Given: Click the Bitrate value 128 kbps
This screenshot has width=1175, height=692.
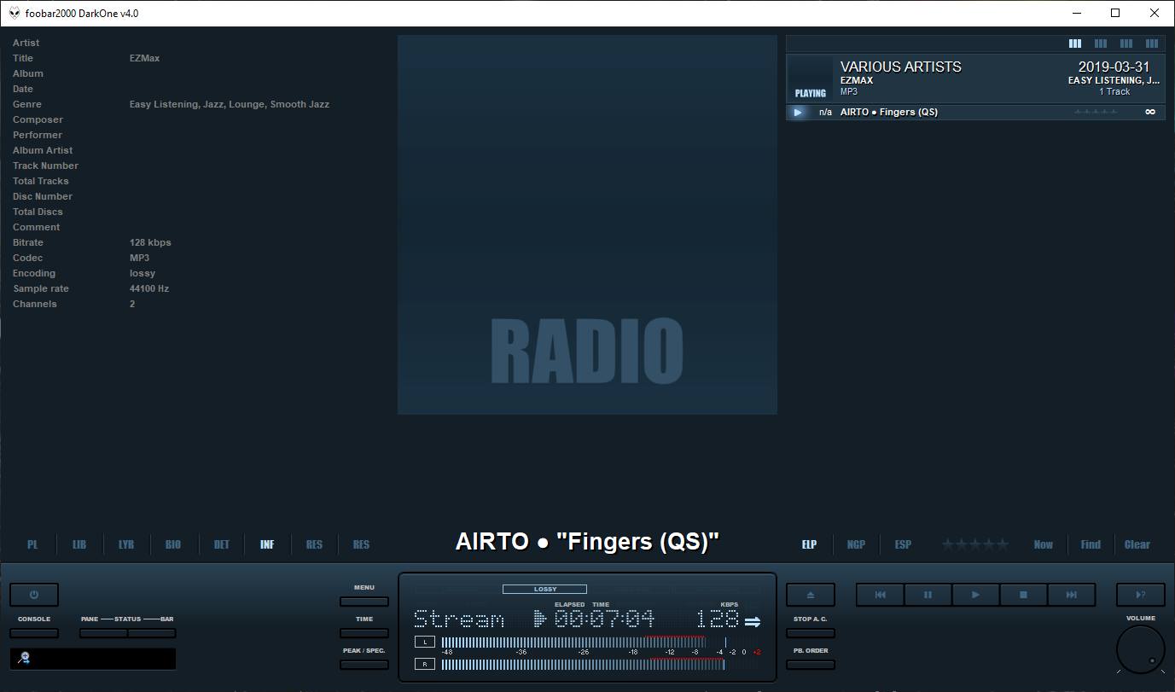Looking at the screenshot, I should point(150,242).
